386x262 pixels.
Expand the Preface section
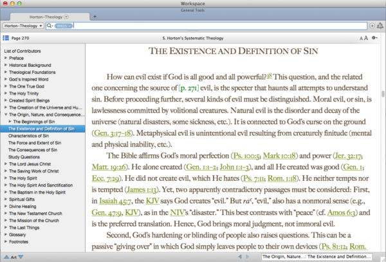point(6,57)
